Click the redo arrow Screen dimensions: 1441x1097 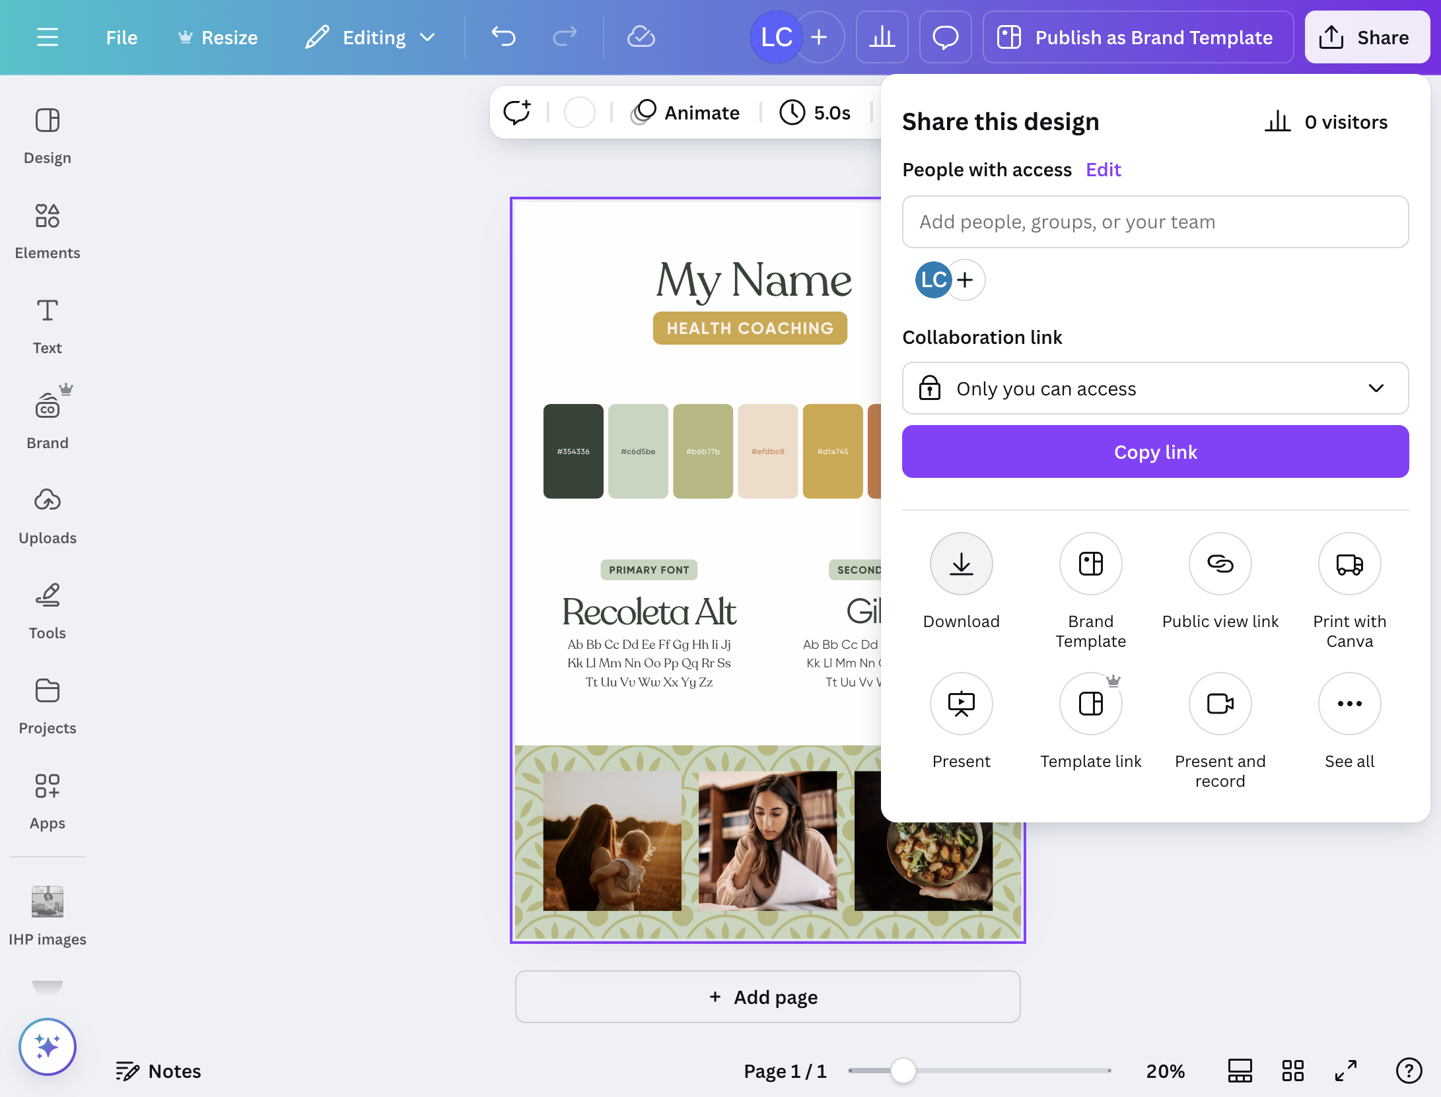[565, 37]
